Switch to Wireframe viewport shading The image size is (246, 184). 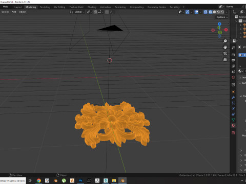211,12
